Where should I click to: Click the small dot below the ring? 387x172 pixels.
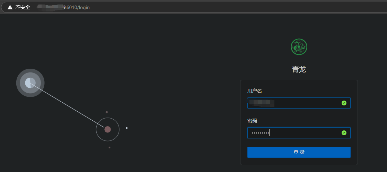pos(109,147)
